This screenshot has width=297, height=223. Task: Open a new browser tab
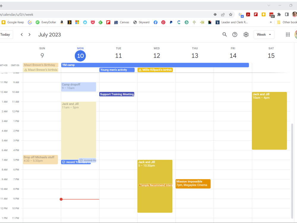coord(1,6)
